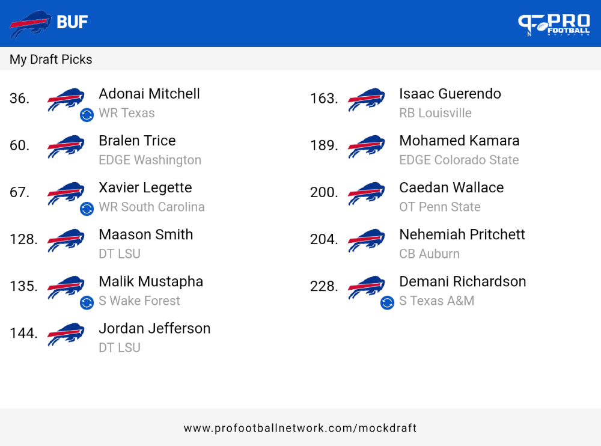Viewport: 601px width, 446px height.
Task: Select the Bralen Trice player name
Action: tap(137, 141)
